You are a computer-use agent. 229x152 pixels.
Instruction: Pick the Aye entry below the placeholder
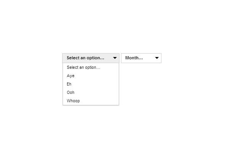(71, 76)
